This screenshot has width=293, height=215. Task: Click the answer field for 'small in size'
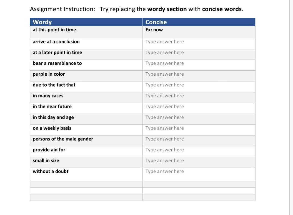199,162
